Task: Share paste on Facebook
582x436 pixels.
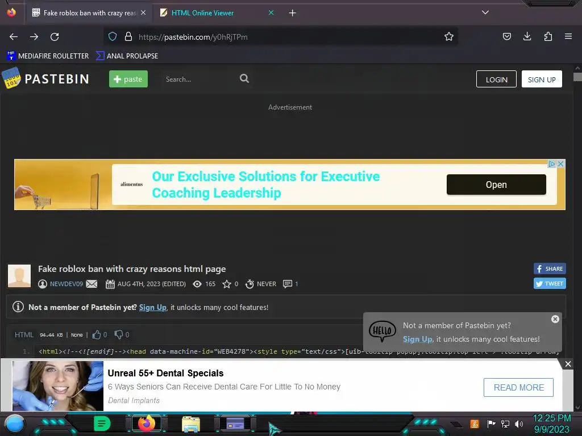Action: [x=550, y=269]
